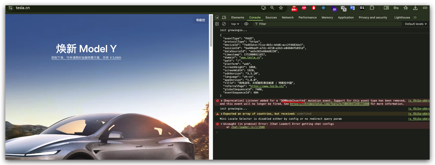This screenshot has width=435, height=165.
Task: Go to the Memory tab
Action: point(327,17)
